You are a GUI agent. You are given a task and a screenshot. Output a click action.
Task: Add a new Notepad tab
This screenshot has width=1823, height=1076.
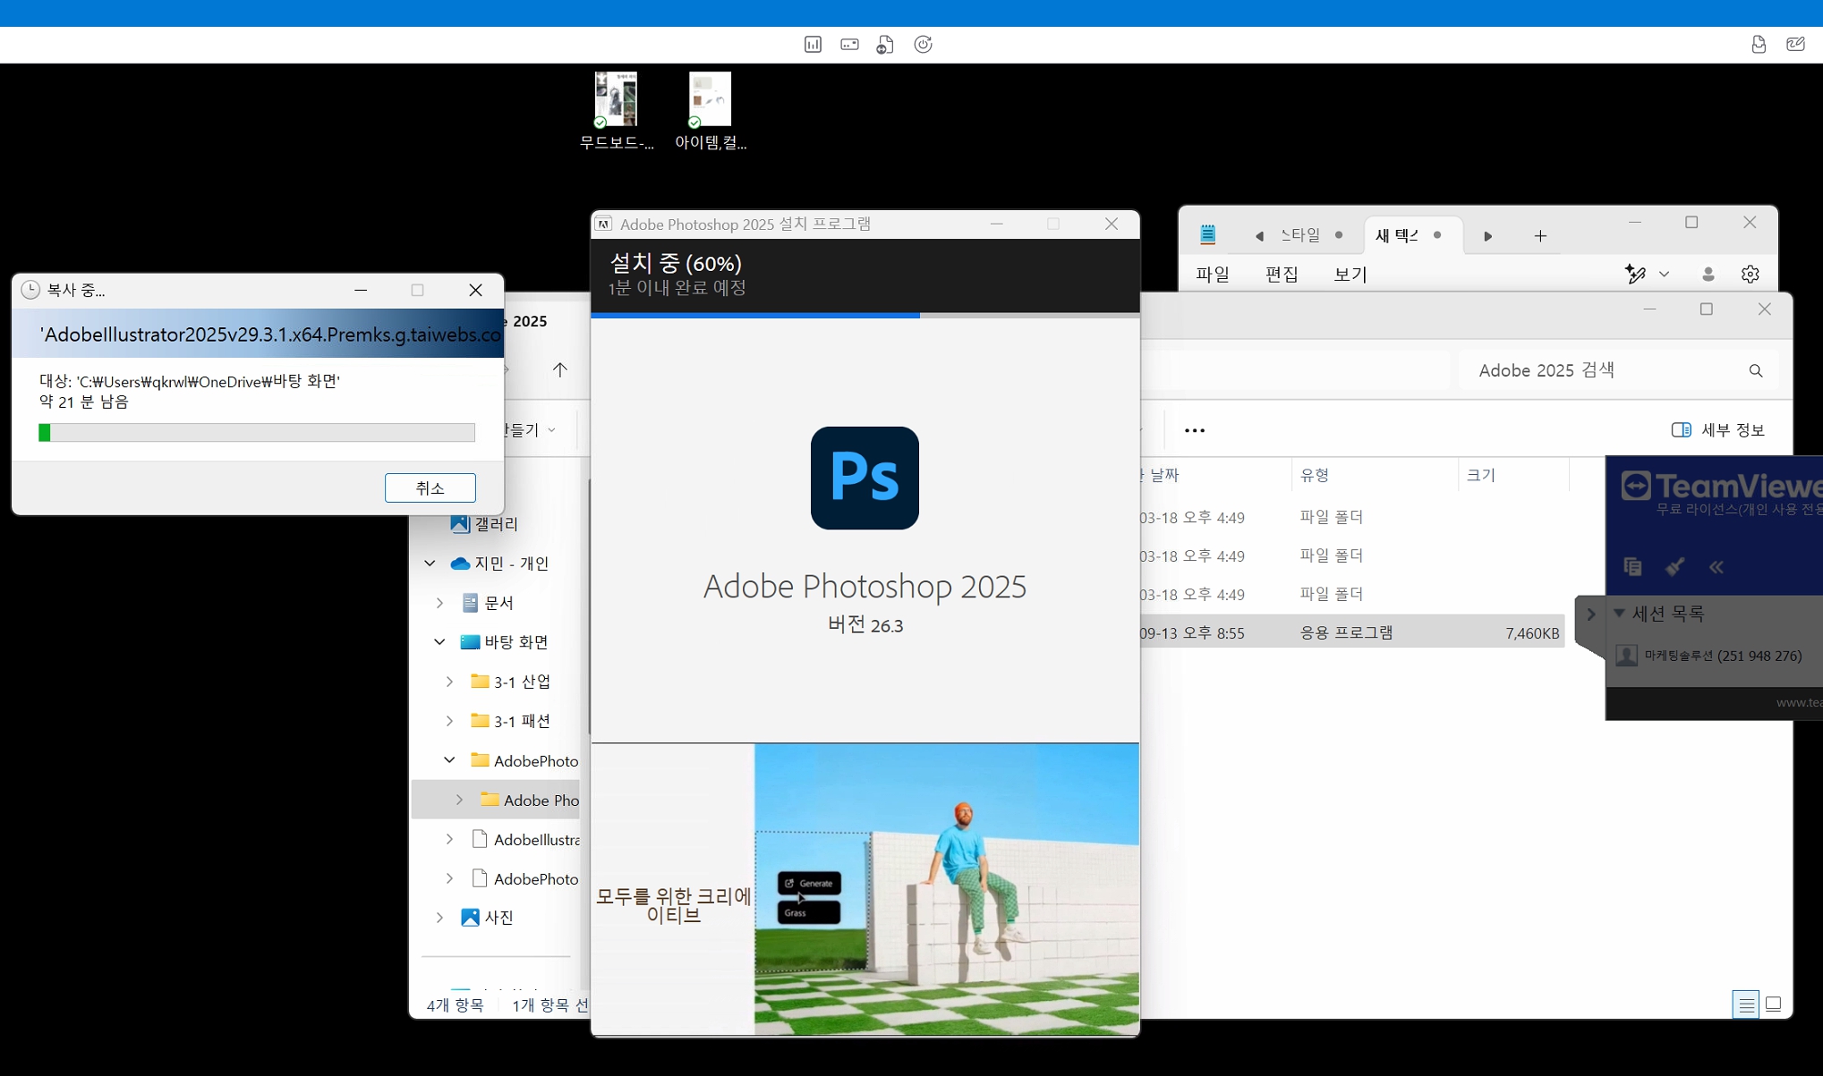point(1540,236)
